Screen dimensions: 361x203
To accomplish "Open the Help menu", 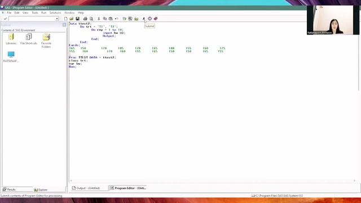I will click(81, 12).
